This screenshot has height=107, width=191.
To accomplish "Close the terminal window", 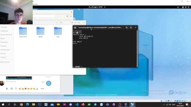I will 135,28.
